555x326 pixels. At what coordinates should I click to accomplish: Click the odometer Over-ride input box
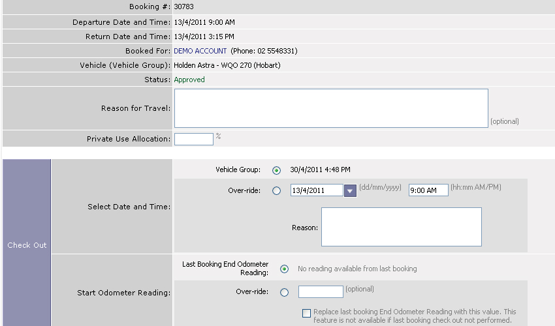click(321, 292)
